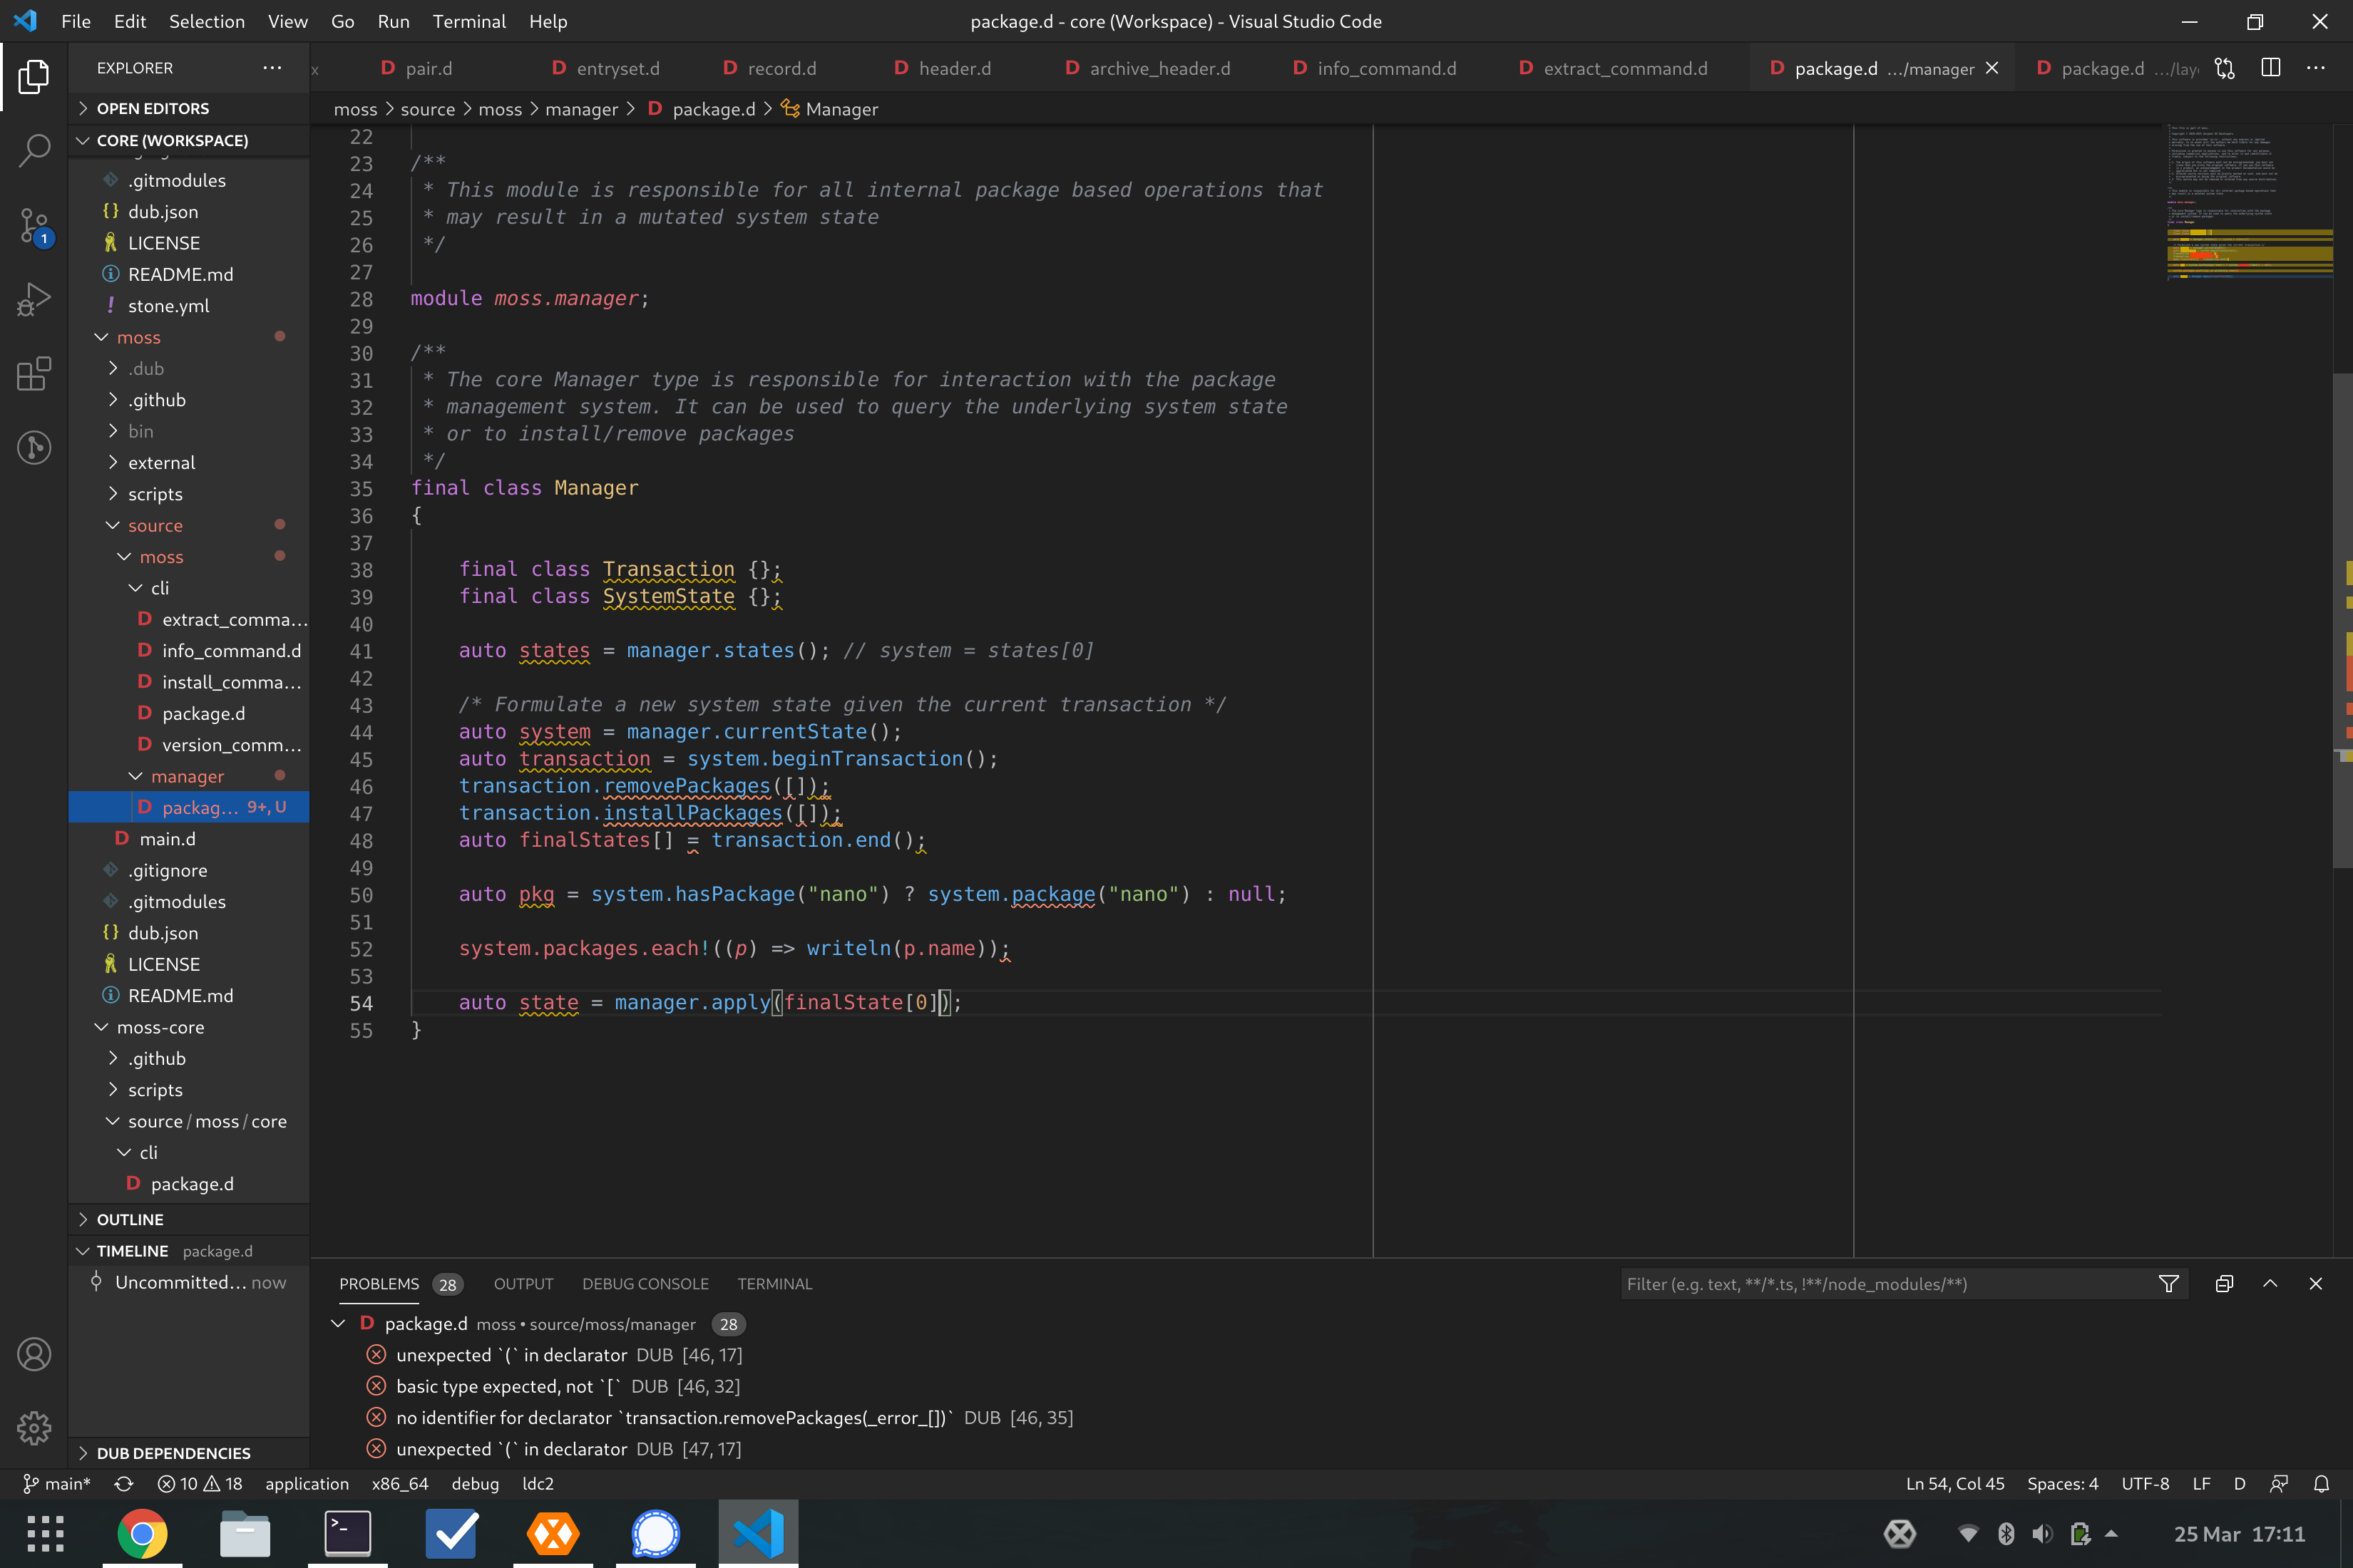Expand the external folder

click(189, 462)
